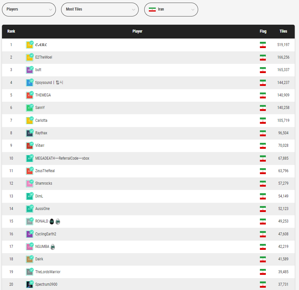This screenshot has width=299, height=290.
Task: Click the first badge beside RONALD
Action: point(52,222)
